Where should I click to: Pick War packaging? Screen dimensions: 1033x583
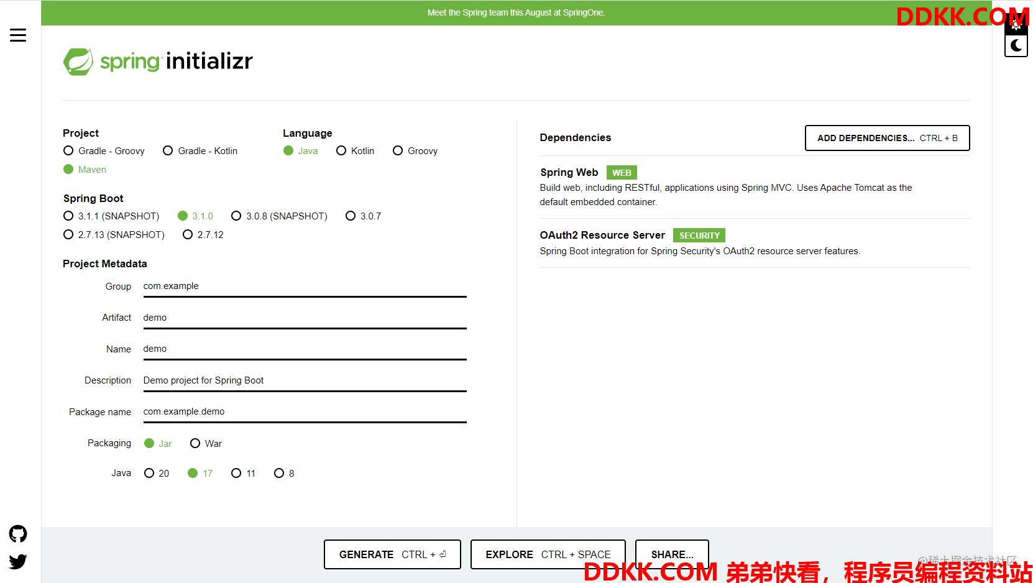coord(206,444)
